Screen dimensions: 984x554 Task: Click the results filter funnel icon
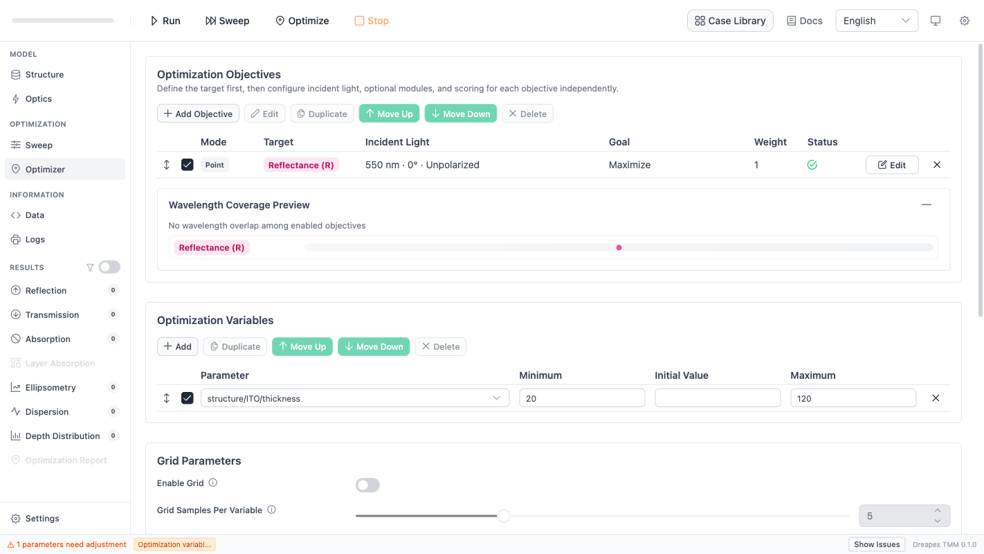pyautogui.click(x=90, y=267)
